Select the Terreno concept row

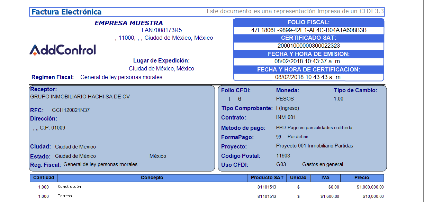pos(65,196)
